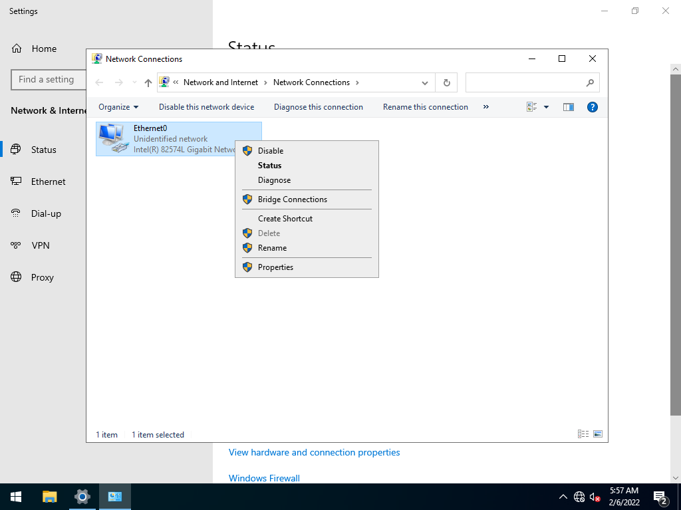Viewport: 681px width, 510px height.
Task: Click the Network Connections taskbar icon
Action: point(114,497)
